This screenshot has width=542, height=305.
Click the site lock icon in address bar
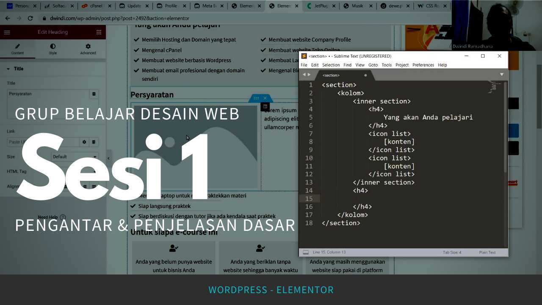coord(44,19)
